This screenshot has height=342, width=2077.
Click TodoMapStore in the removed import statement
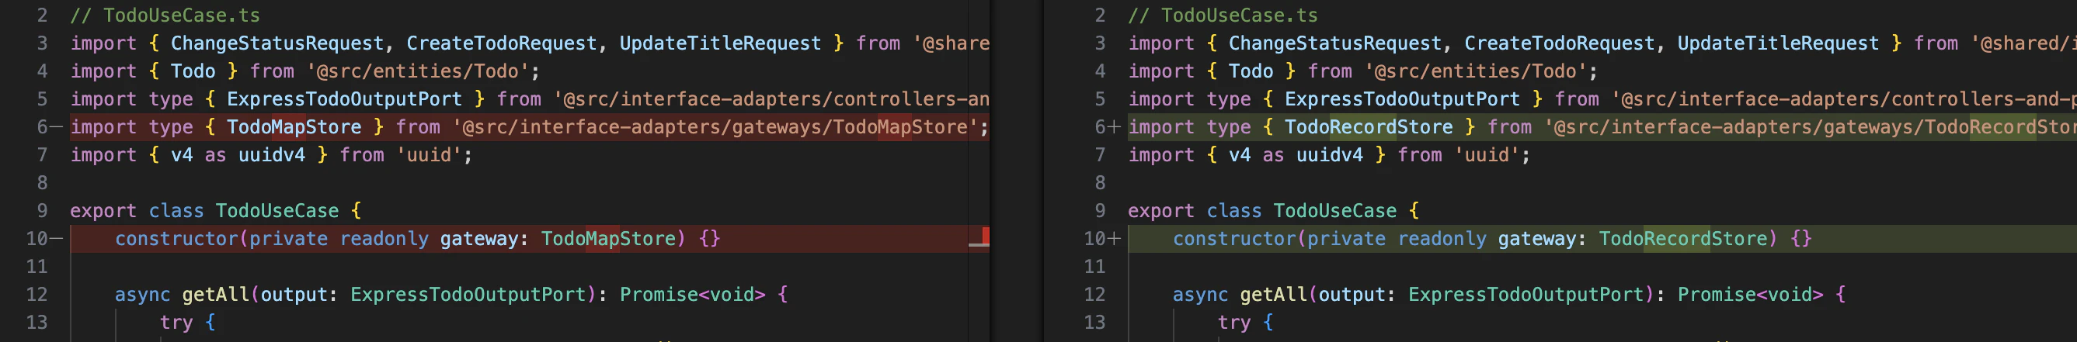point(294,127)
